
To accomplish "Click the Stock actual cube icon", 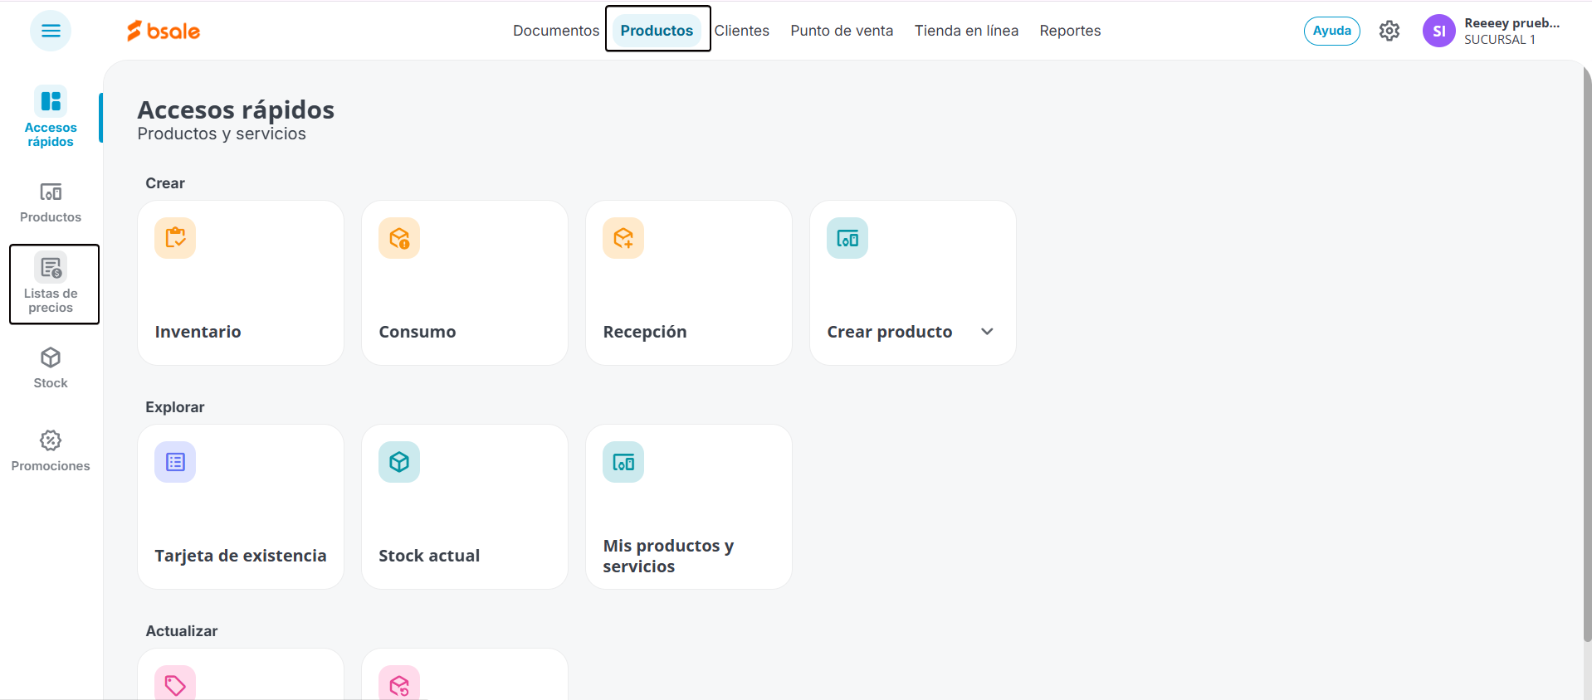I will [399, 462].
